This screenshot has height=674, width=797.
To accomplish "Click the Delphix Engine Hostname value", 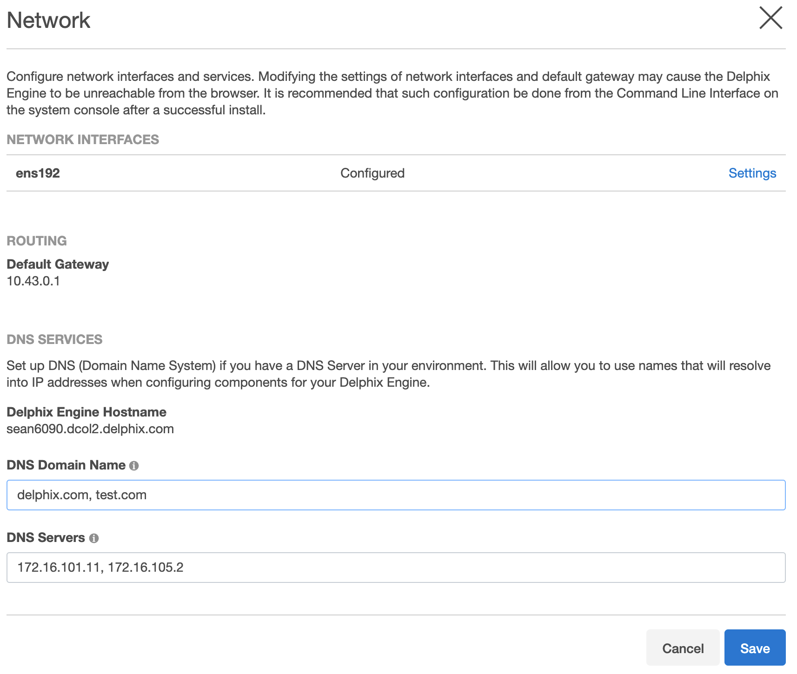I will (90, 429).
